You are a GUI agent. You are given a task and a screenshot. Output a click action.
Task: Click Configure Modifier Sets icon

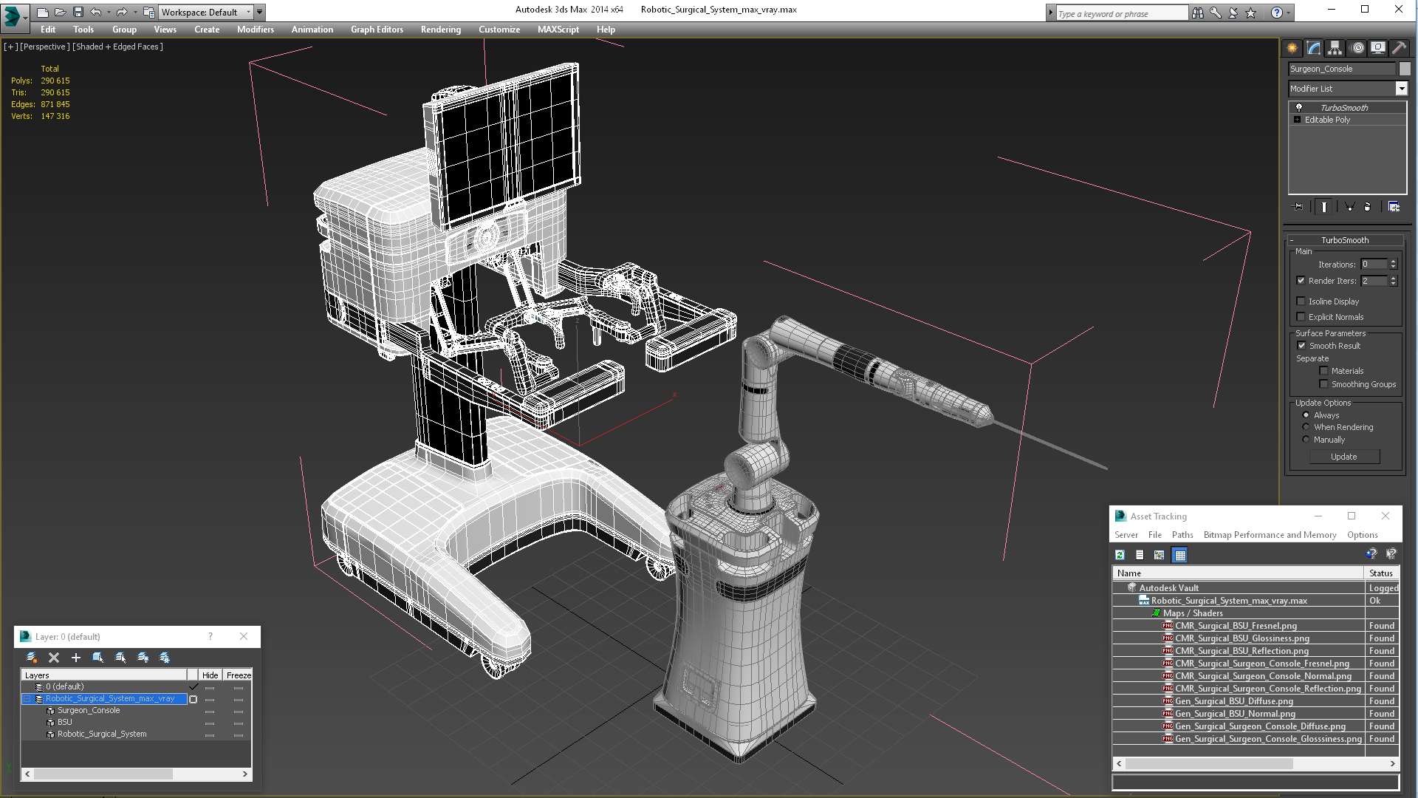1394,207
